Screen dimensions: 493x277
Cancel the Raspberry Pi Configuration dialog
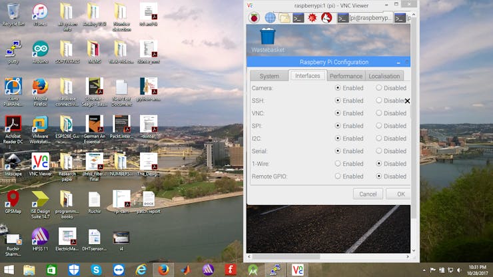pyautogui.click(x=368, y=194)
